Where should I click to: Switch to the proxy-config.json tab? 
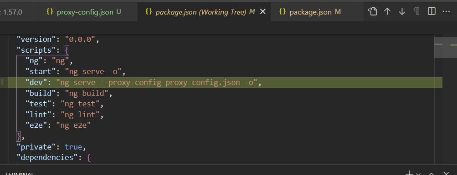tap(88, 12)
